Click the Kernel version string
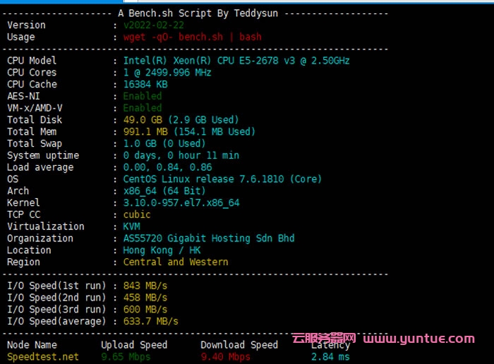The width and height of the screenshot is (494, 364). click(181, 202)
